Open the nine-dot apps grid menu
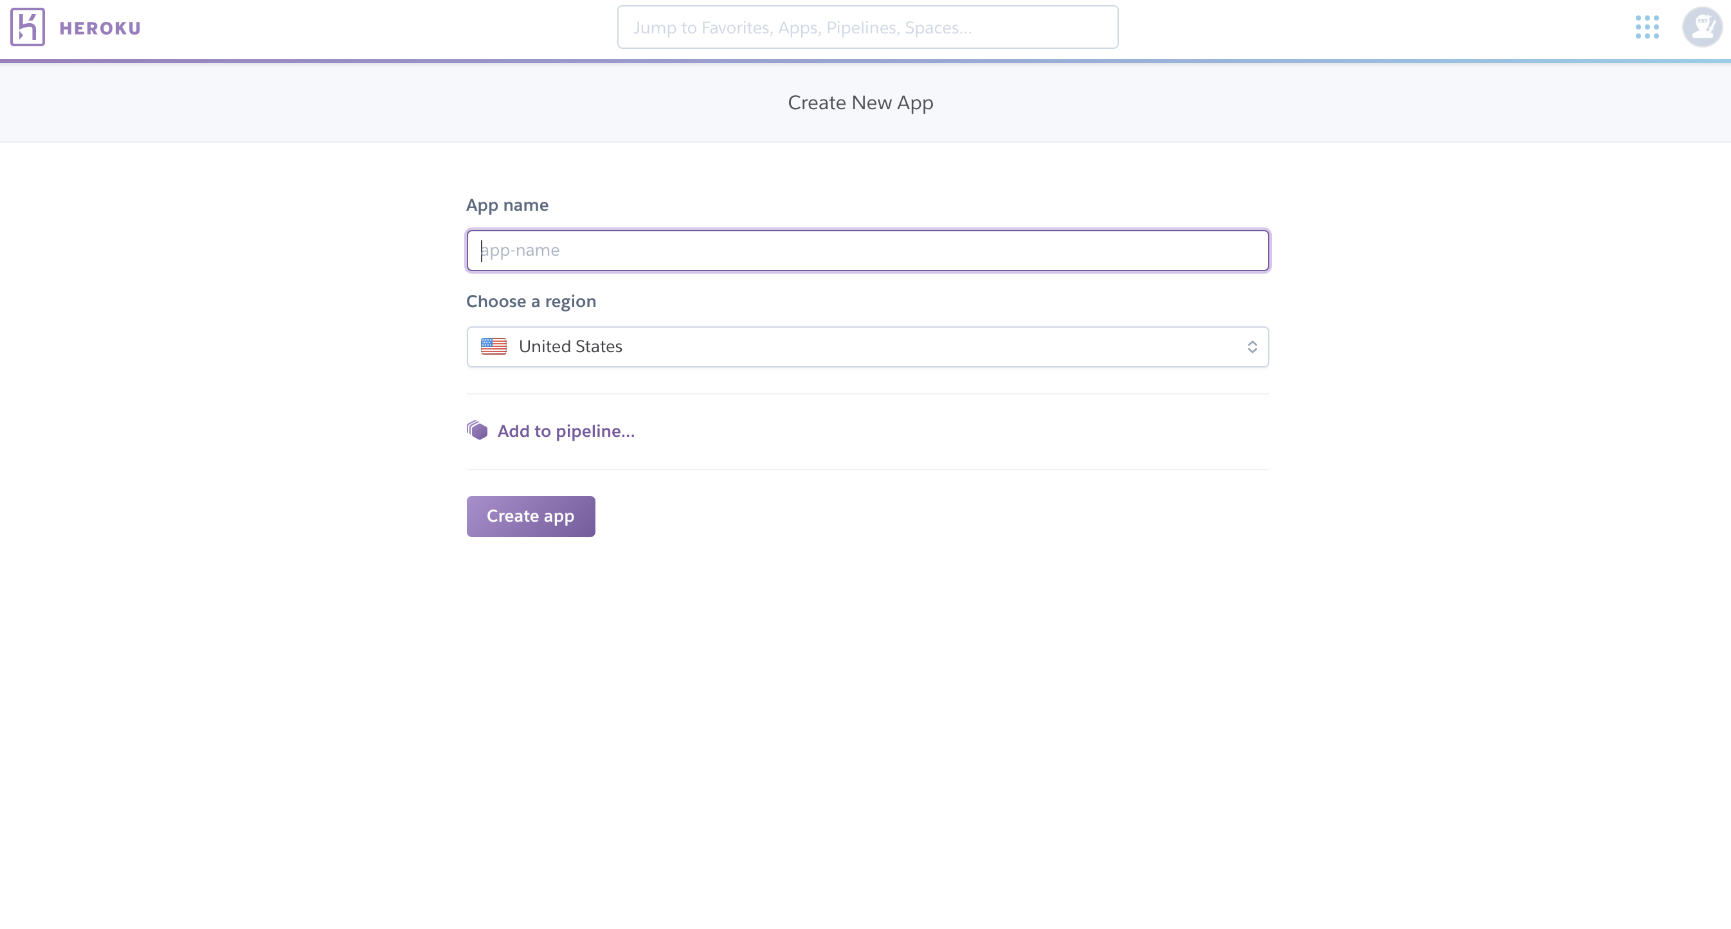1731x929 pixels. tap(1647, 28)
